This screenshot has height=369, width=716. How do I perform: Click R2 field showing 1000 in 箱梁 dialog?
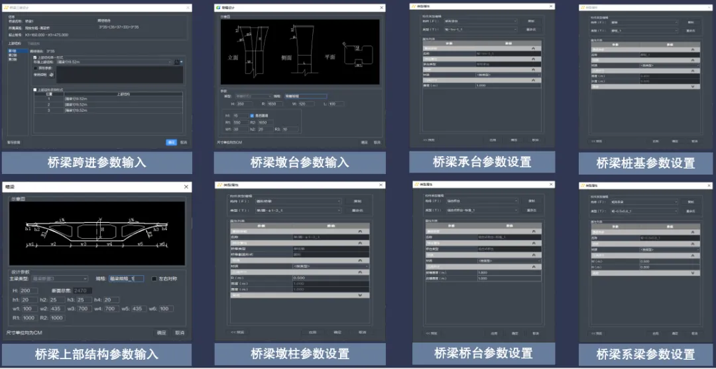pyautogui.click(x=57, y=318)
